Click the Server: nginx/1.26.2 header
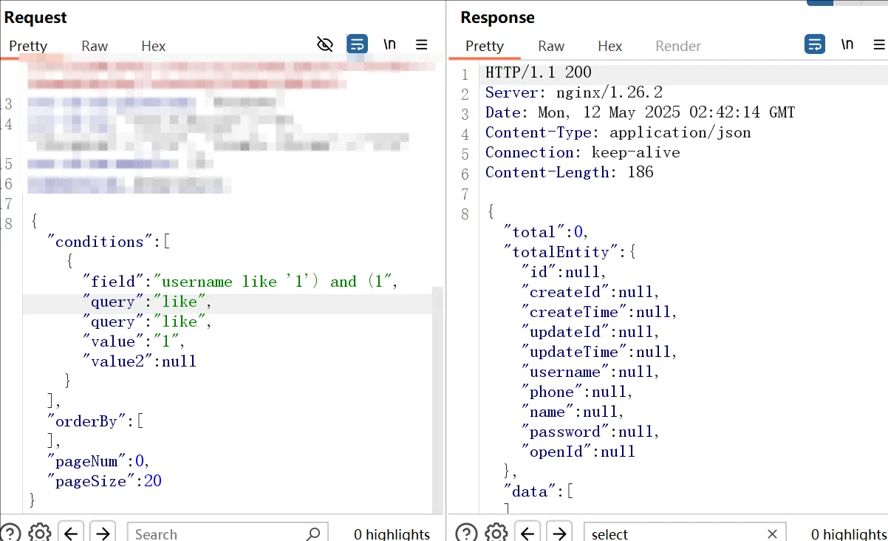Image resolution: width=888 pixels, height=541 pixels. point(574,92)
